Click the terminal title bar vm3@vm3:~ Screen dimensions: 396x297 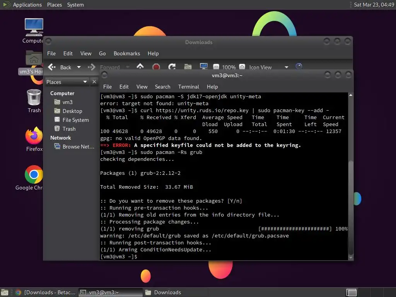[227, 75]
